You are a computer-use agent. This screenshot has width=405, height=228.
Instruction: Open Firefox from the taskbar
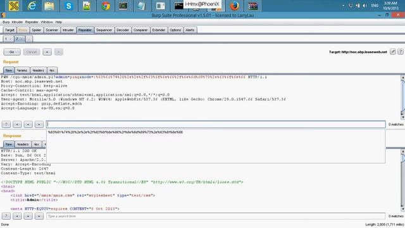click(x=234, y=6)
